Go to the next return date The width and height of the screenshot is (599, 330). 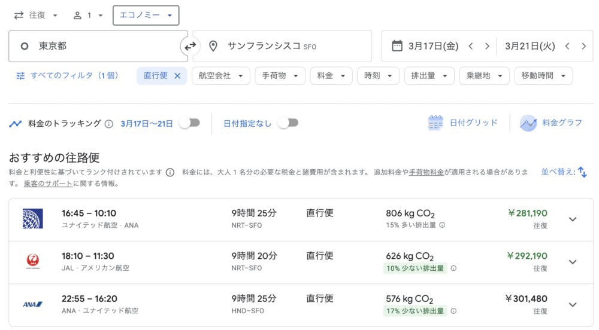[583, 46]
